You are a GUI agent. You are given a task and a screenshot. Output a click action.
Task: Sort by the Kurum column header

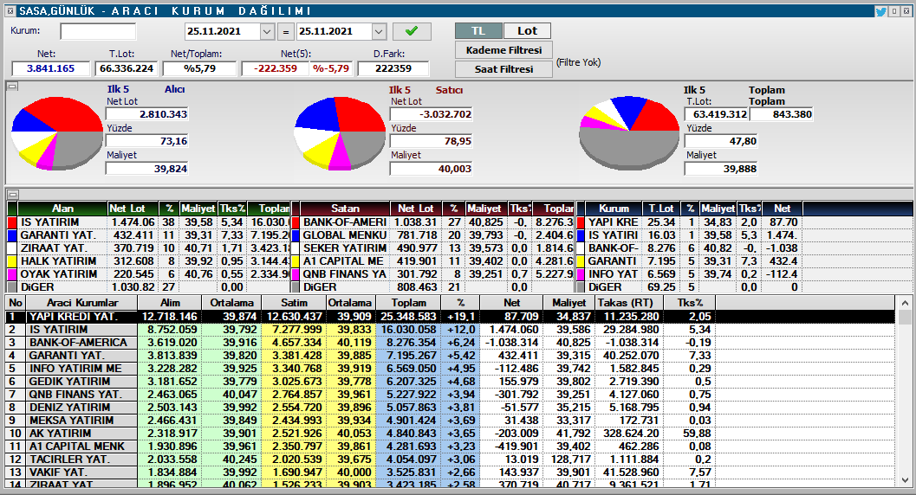[x=614, y=209]
